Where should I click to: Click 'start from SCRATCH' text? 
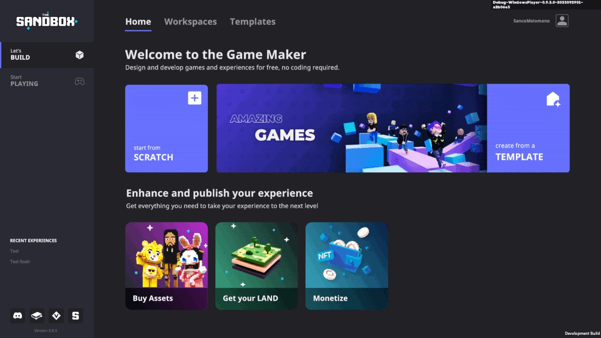pyautogui.click(x=153, y=153)
